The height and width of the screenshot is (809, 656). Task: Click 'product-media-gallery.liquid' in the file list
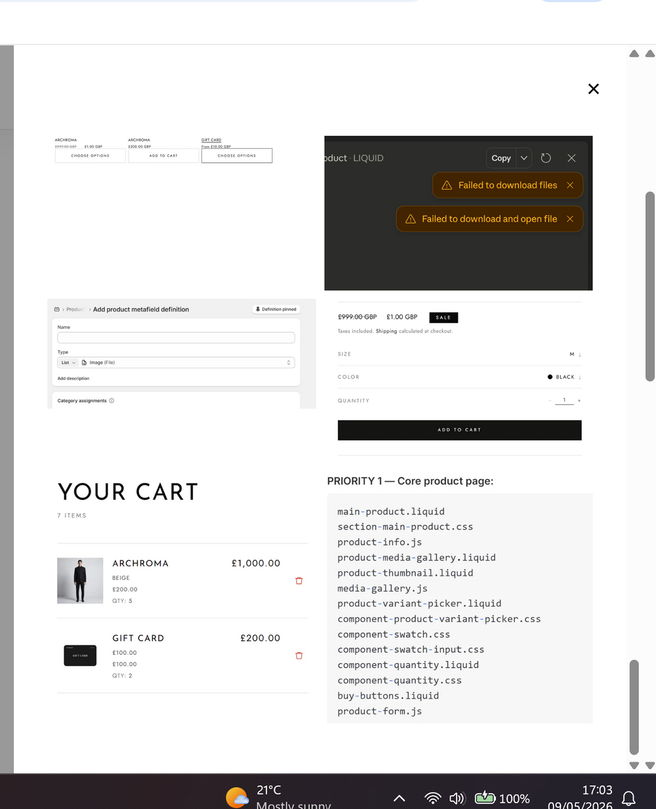pos(417,558)
